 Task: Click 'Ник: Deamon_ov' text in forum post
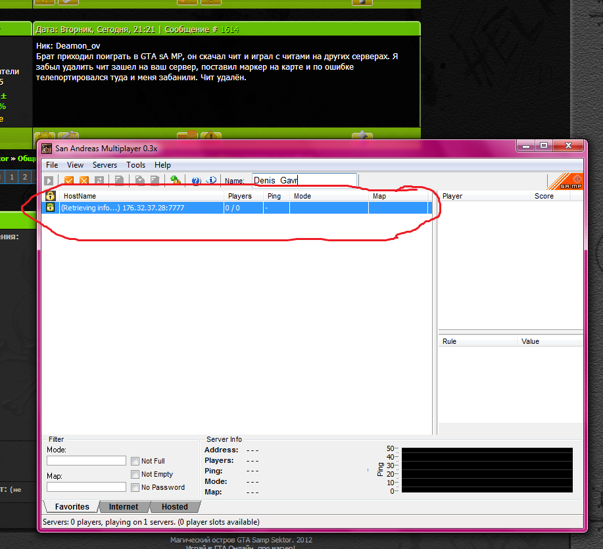(x=68, y=46)
